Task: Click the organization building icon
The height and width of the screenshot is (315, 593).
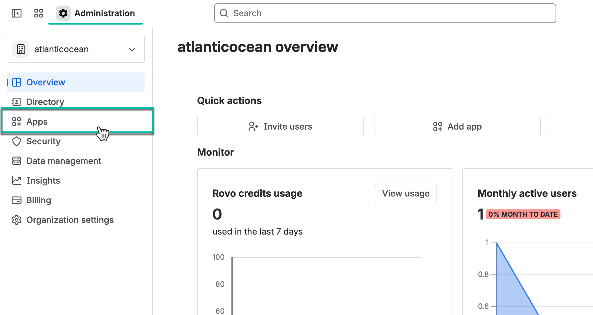Action: (x=21, y=49)
